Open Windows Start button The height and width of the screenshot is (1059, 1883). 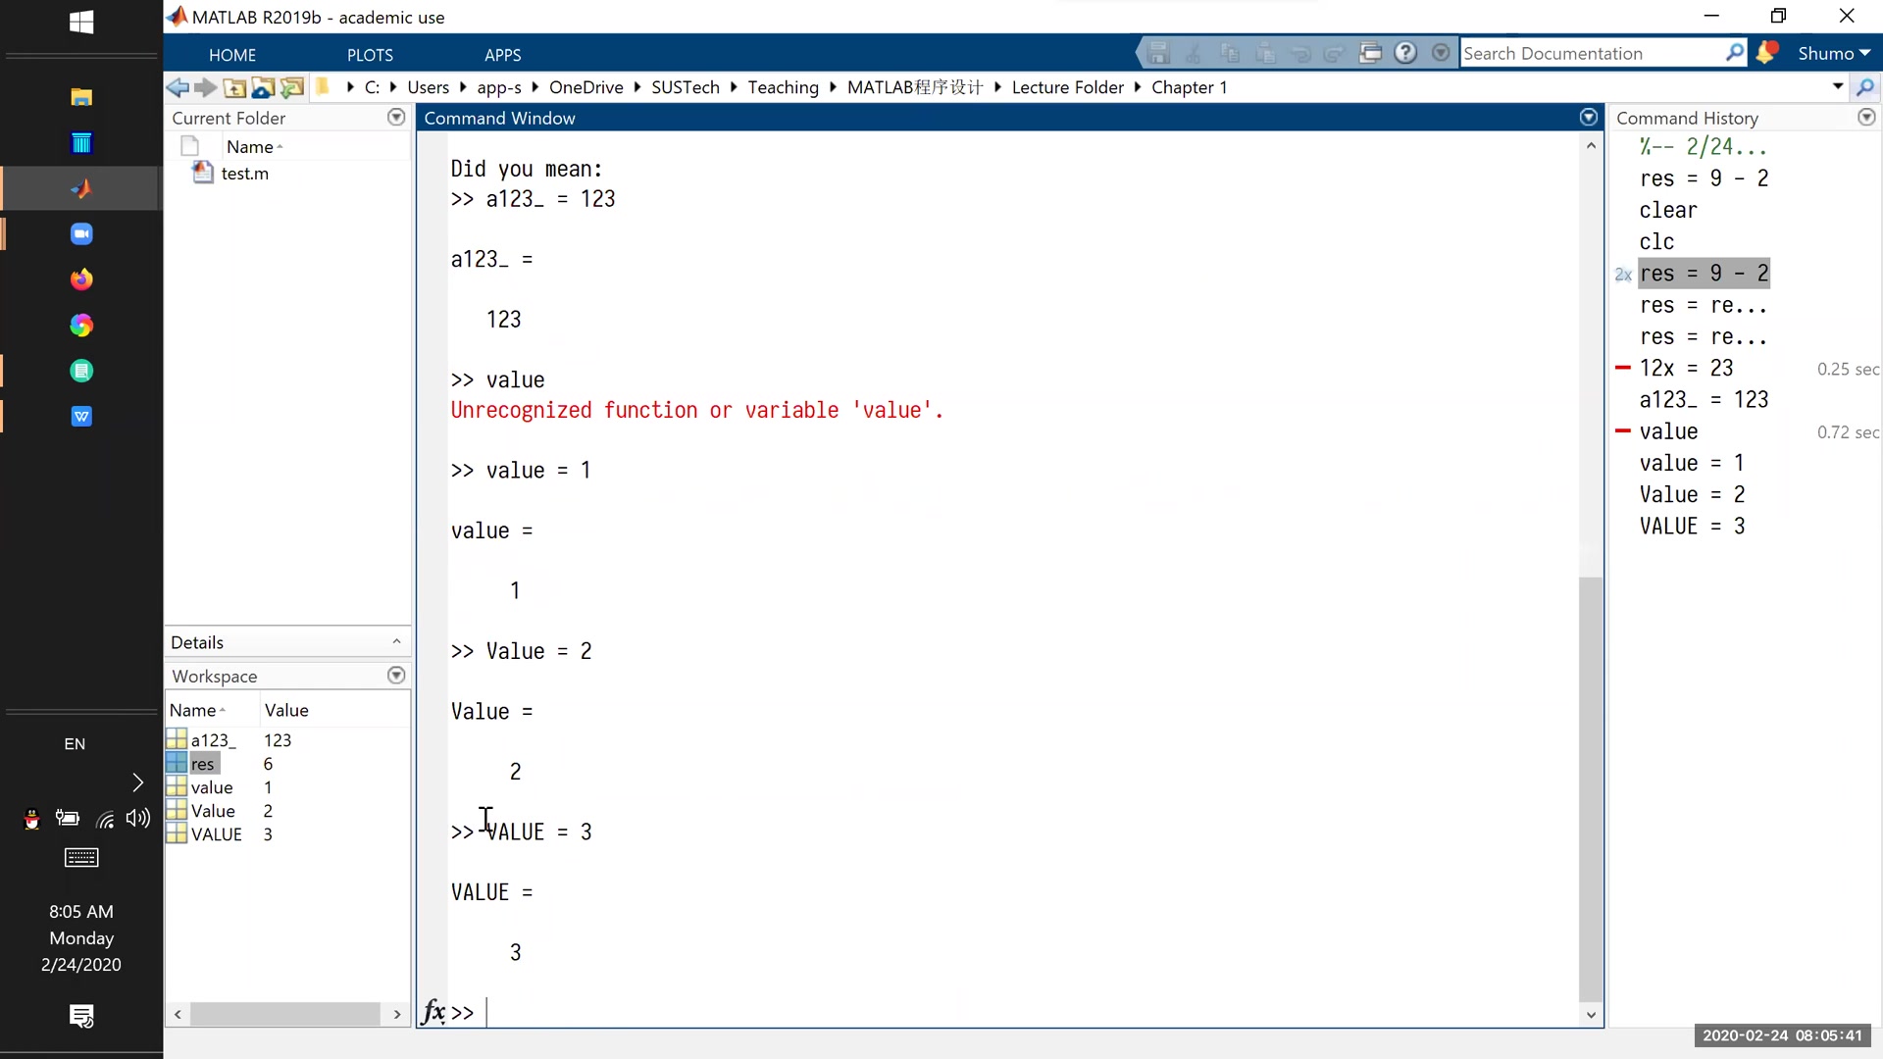pos(81,22)
